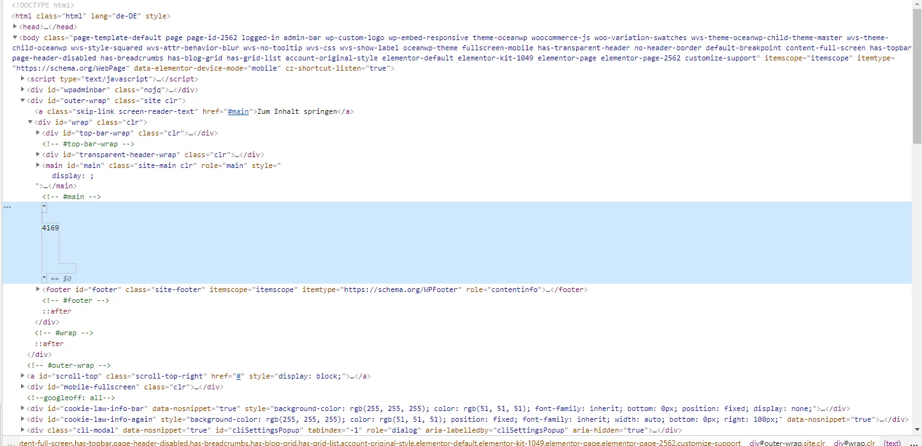
Task: Select the #main comment line
Action: click(x=71, y=197)
